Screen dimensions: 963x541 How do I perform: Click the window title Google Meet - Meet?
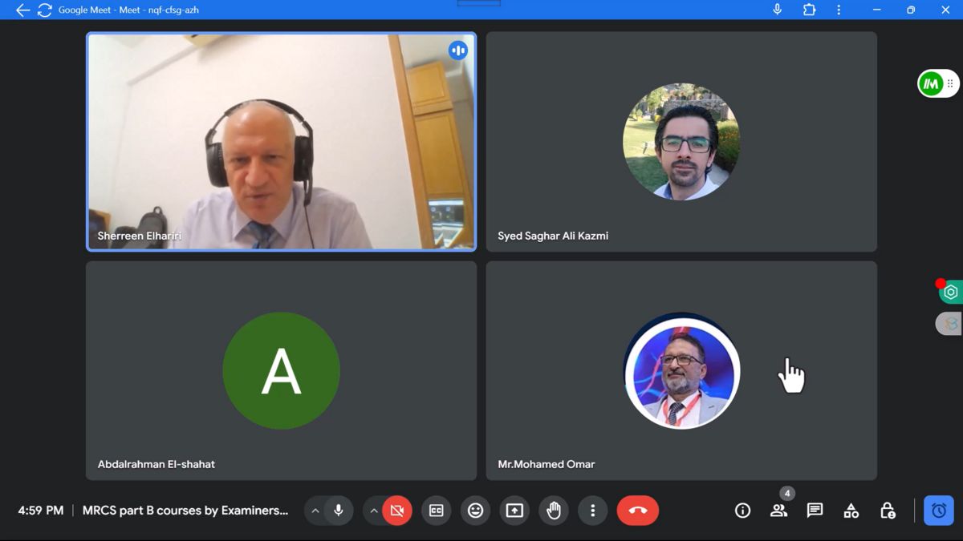pos(128,10)
